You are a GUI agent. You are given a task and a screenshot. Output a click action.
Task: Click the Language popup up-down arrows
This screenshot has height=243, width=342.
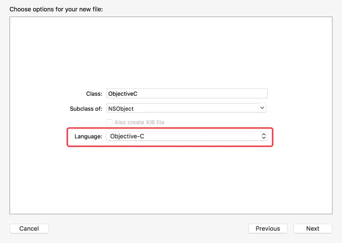point(264,136)
